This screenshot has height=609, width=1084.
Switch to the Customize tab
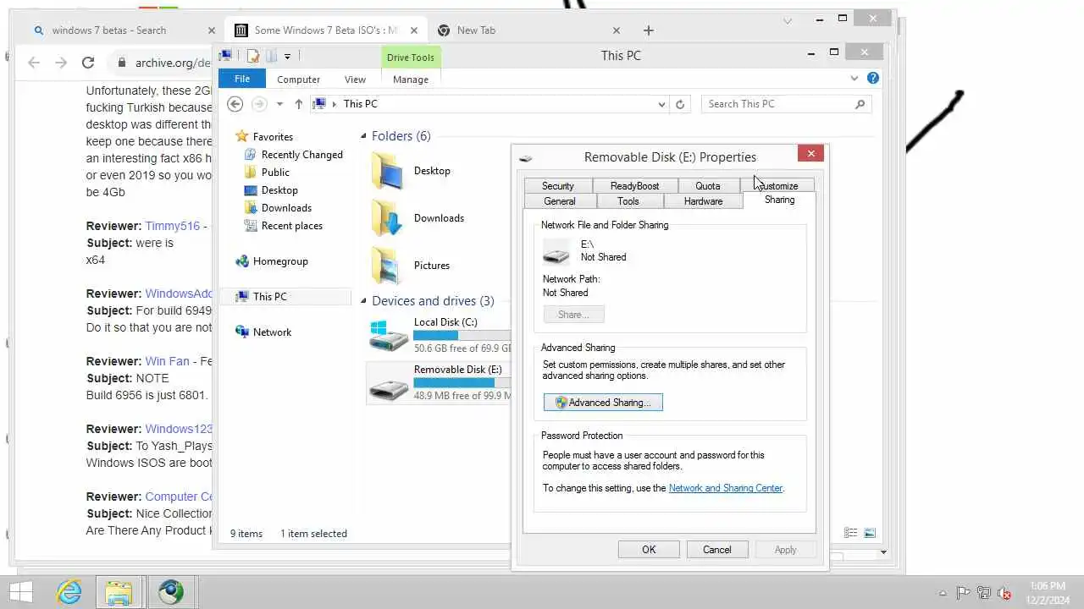click(x=777, y=186)
